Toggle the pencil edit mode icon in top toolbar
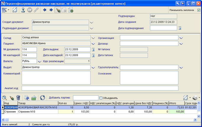202x127 pixels. [58, 10]
